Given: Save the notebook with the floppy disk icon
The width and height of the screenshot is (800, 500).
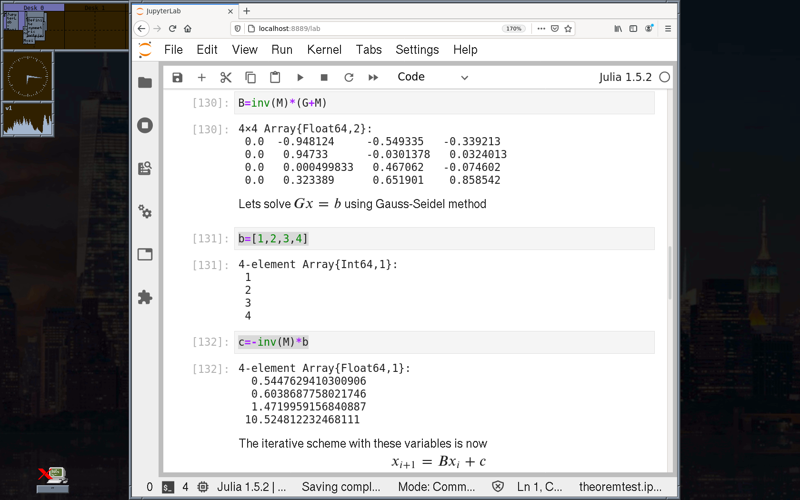Looking at the screenshot, I should coord(177,78).
